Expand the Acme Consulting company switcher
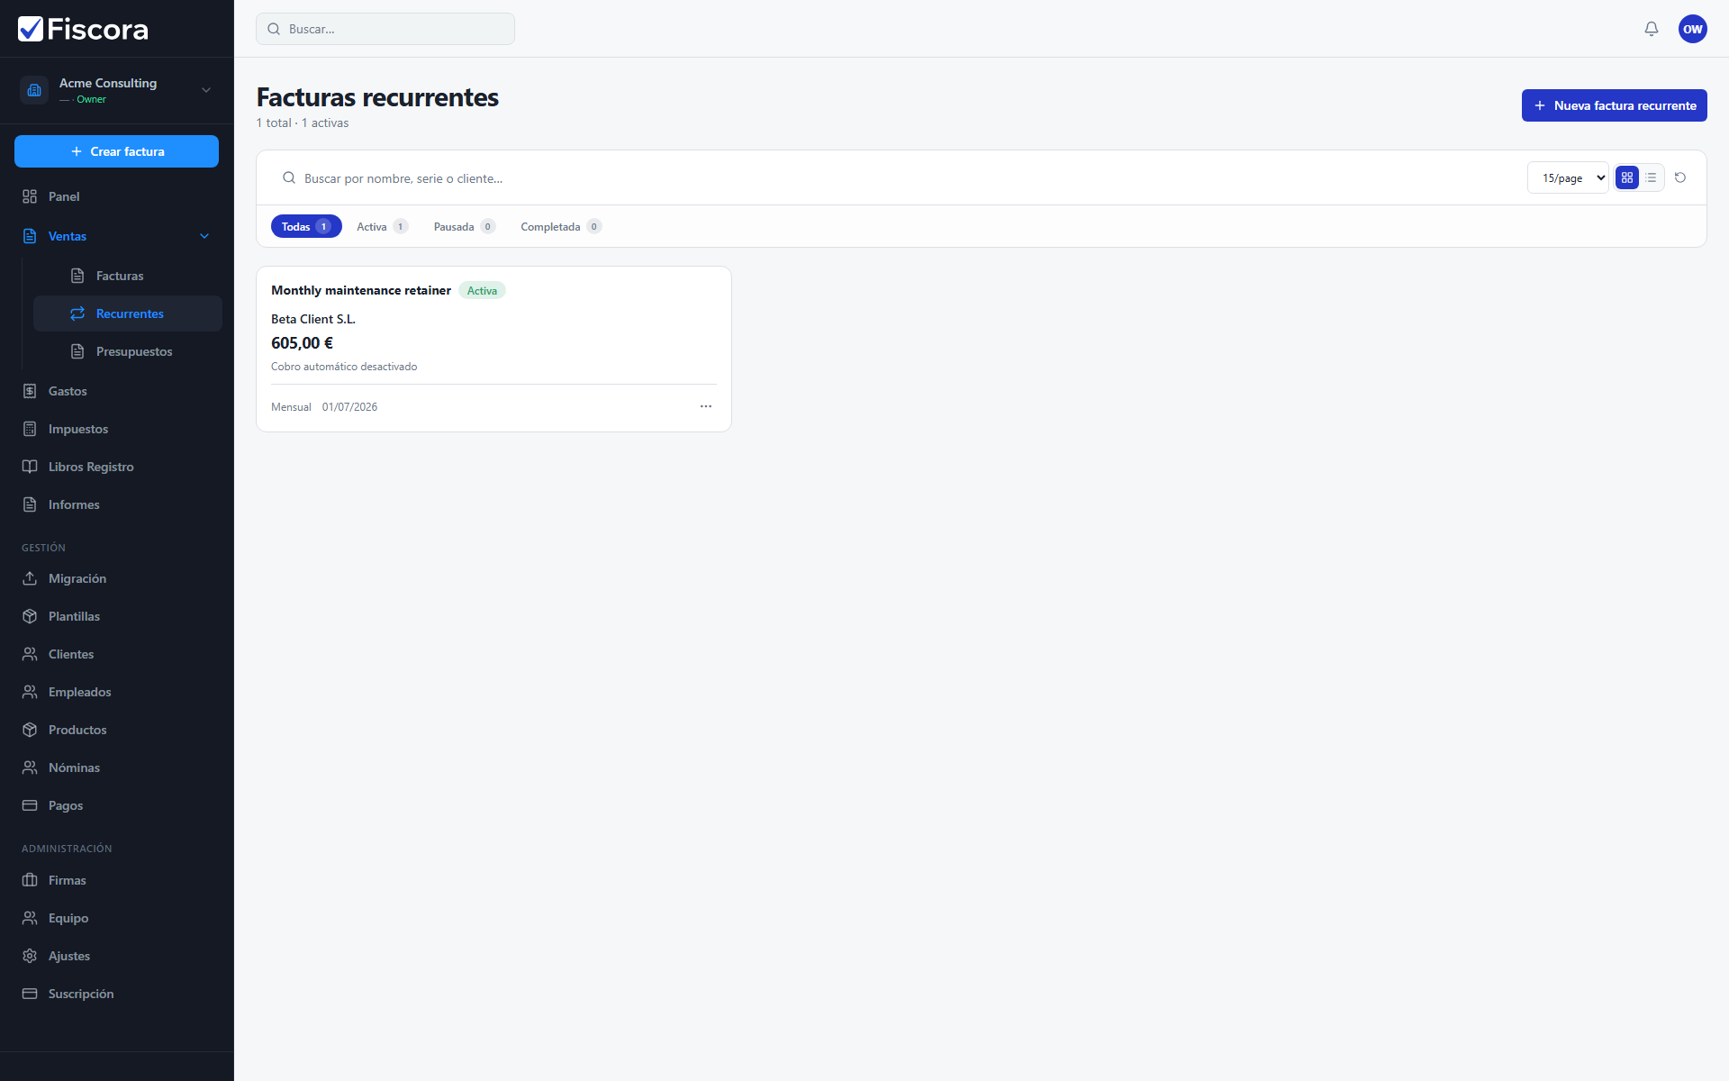 [x=206, y=90]
